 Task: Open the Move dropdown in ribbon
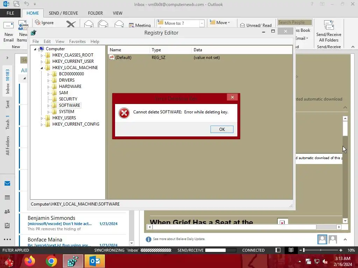coord(220,23)
